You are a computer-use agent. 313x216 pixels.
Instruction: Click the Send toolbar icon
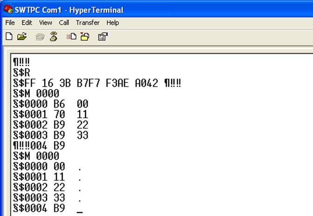pyautogui.click(x=72, y=37)
